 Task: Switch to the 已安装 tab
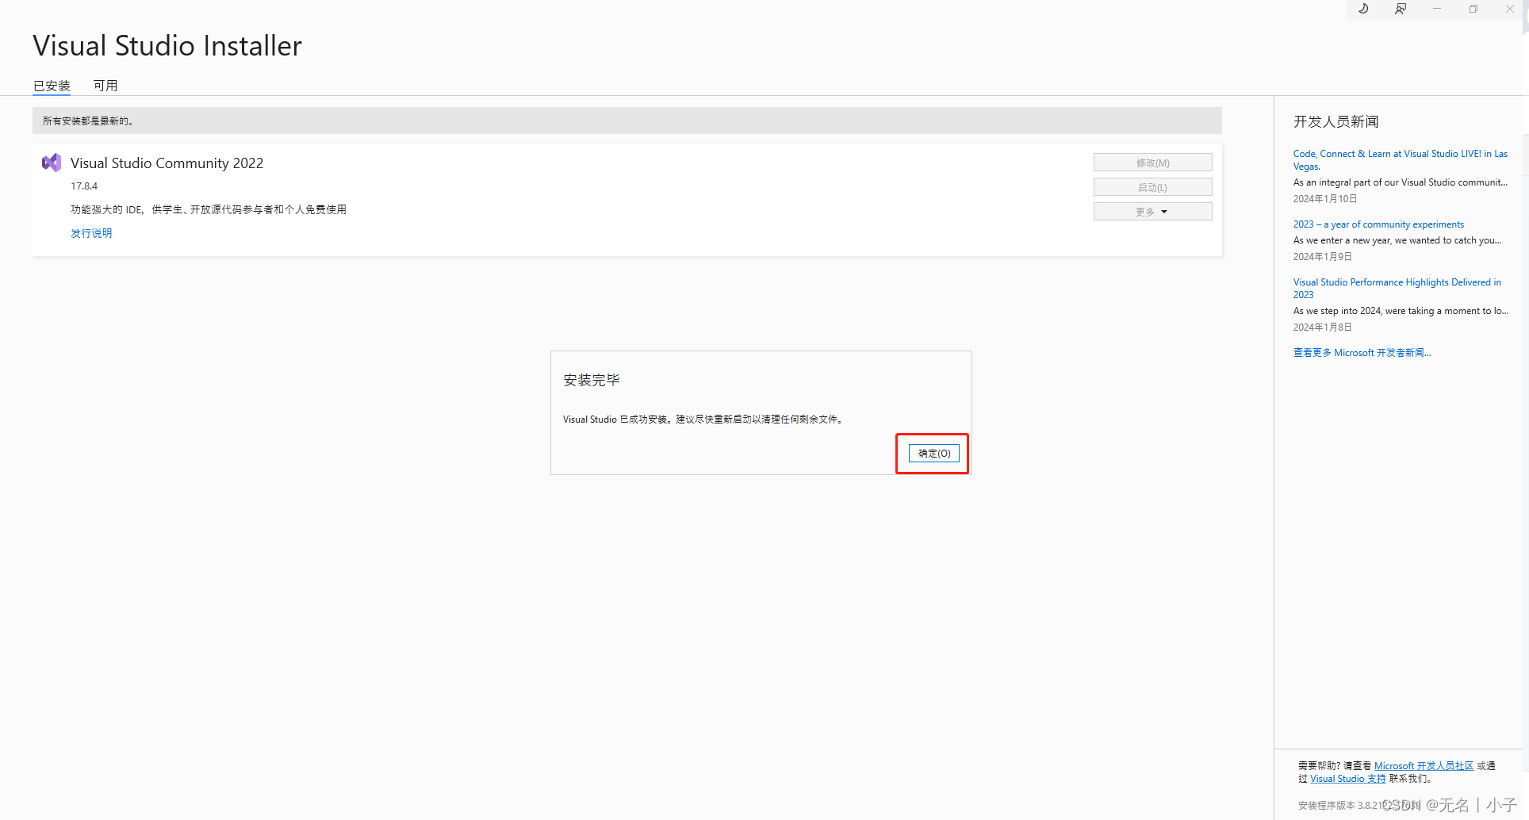[x=52, y=86]
